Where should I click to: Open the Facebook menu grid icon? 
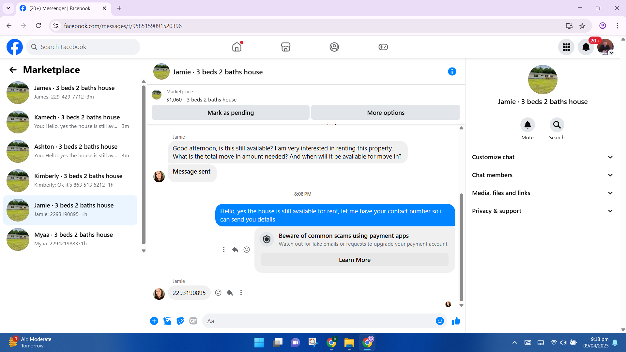coord(566,47)
